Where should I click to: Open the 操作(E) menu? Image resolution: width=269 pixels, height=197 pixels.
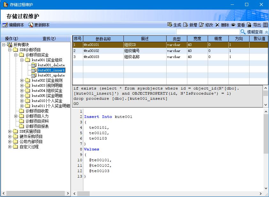[11, 39]
